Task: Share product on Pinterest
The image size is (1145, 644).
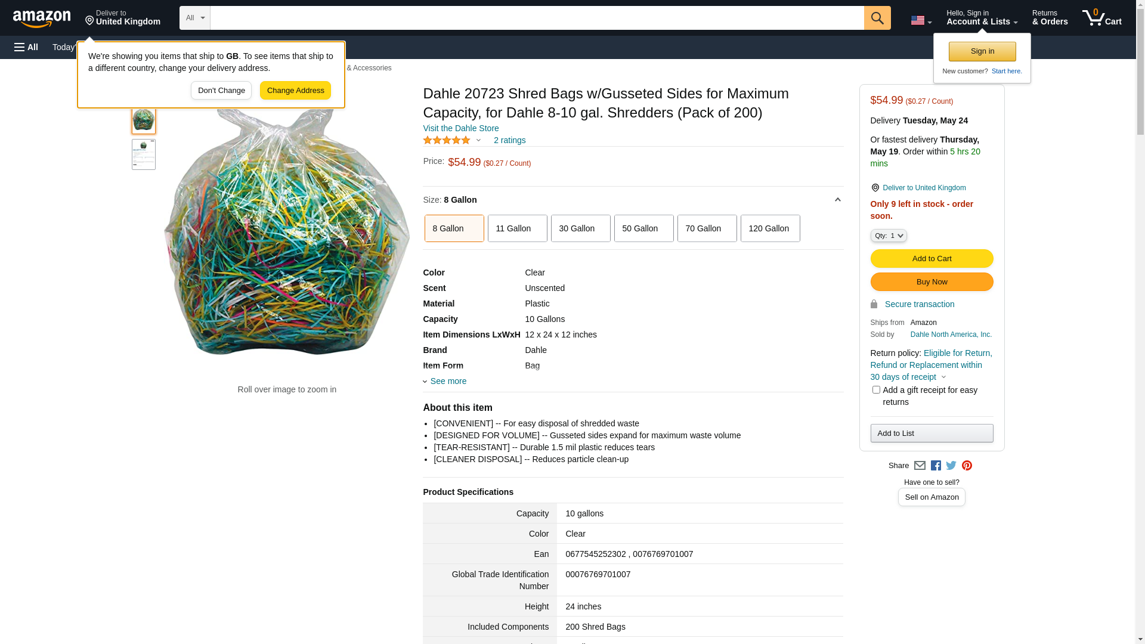Action: point(967,466)
